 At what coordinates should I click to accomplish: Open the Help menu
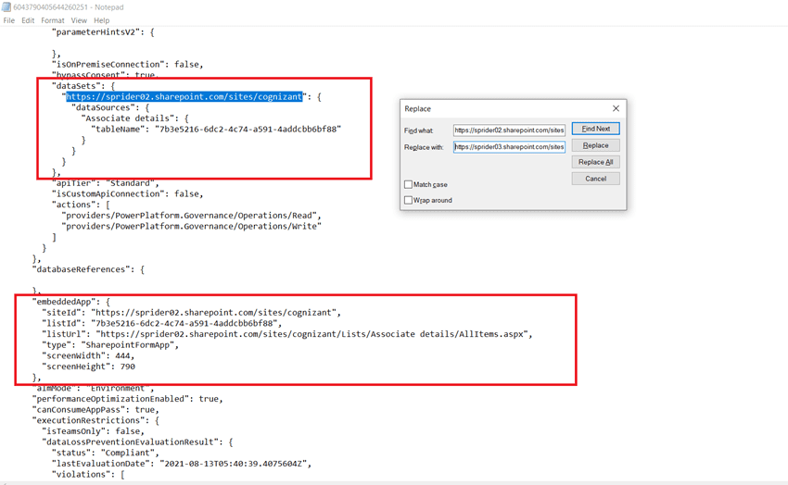point(102,20)
